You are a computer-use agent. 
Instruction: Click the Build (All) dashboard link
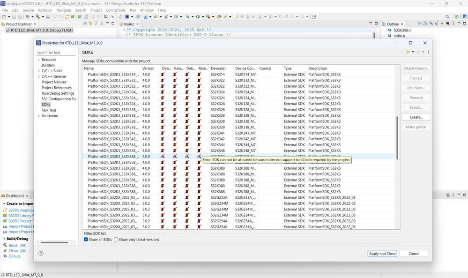(17, 246)
